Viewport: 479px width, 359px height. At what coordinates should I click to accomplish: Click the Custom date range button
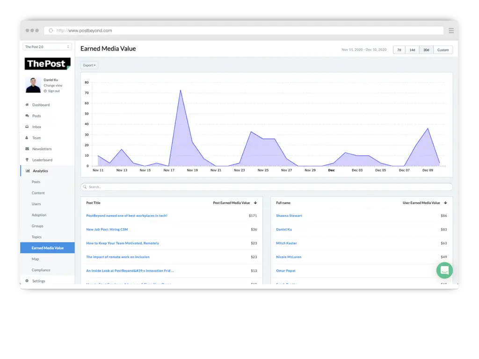pyautogui.click(x=443, y=50)
